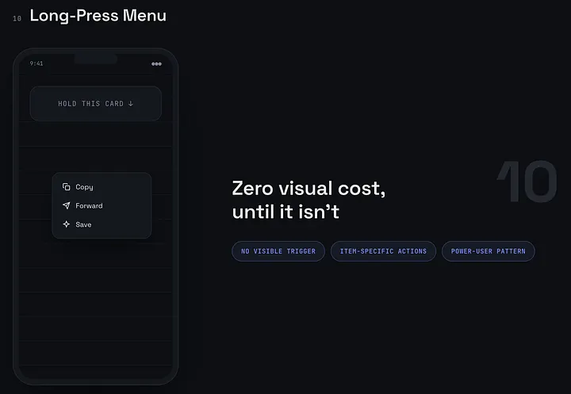The height and width of the screenshot is (394, 571).
Task: Click the Forward paper-plane icon
Action: (x=67, y=206)
